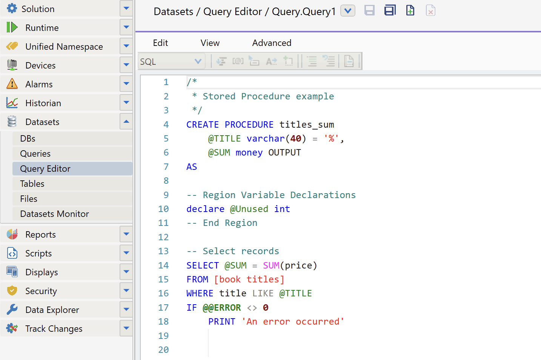Expand the Scripts section arrow
The image size is (541, 360).
(126, 253)
